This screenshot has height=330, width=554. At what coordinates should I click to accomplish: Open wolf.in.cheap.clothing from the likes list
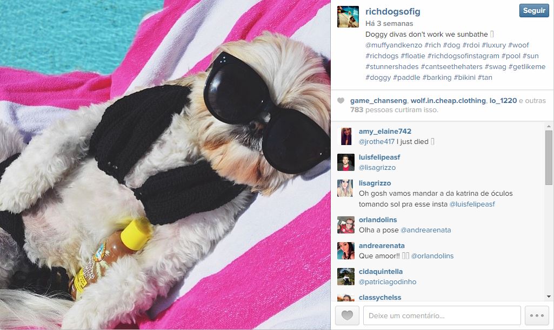pos(448,100)
